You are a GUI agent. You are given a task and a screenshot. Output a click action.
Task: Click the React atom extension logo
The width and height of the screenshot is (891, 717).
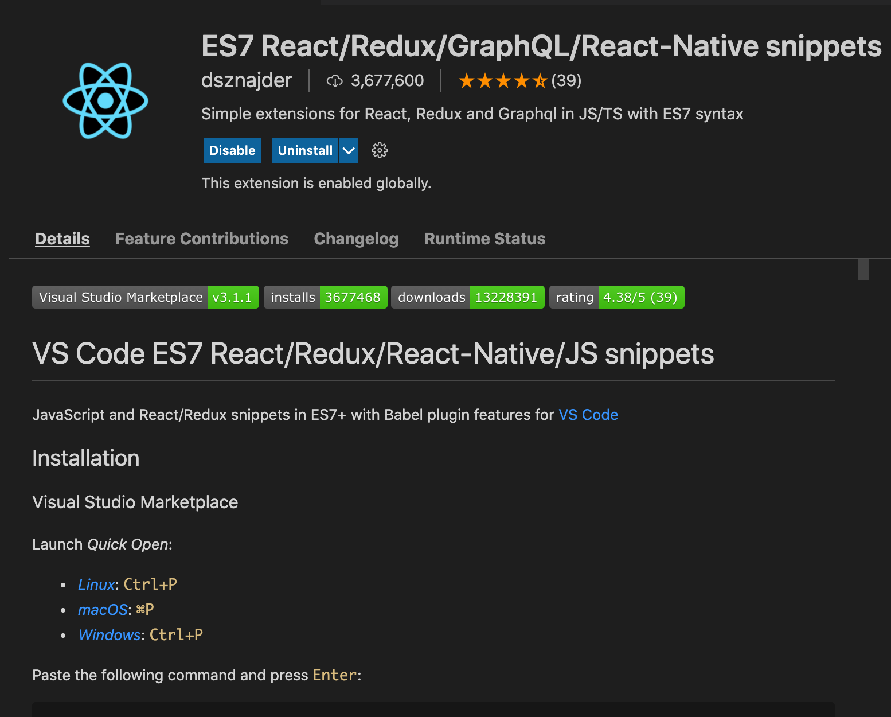click(x=105, y=100)
